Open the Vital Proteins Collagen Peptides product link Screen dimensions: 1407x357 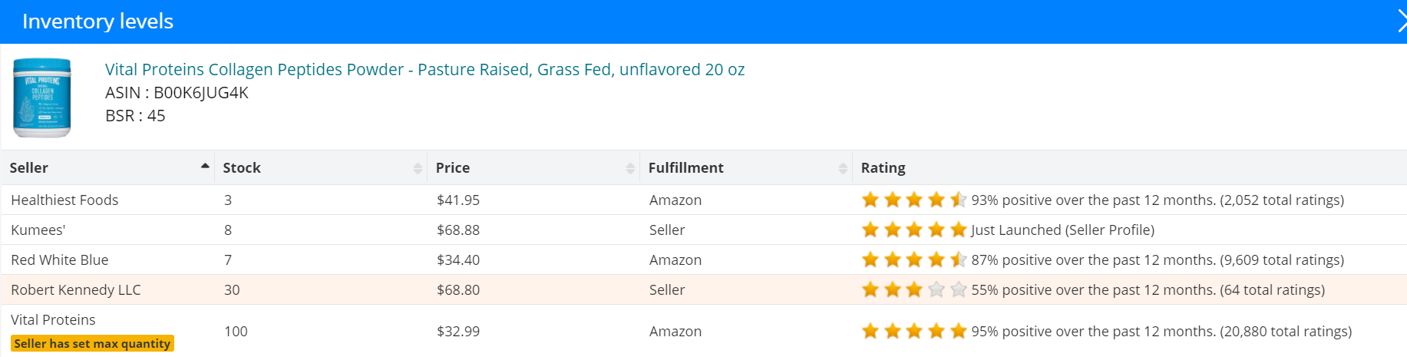pyautogui.click(x=424, y=69)
